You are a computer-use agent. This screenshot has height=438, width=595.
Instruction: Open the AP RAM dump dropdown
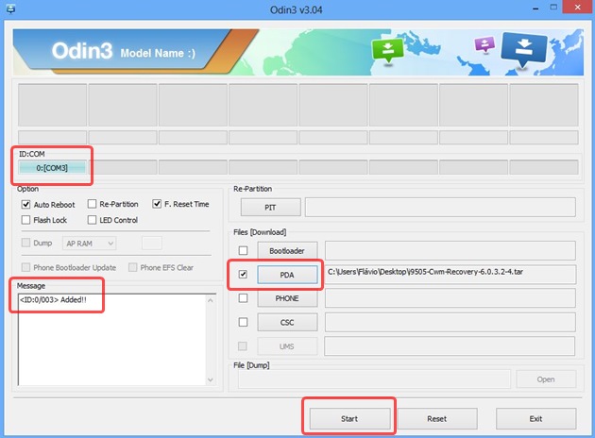89,244
